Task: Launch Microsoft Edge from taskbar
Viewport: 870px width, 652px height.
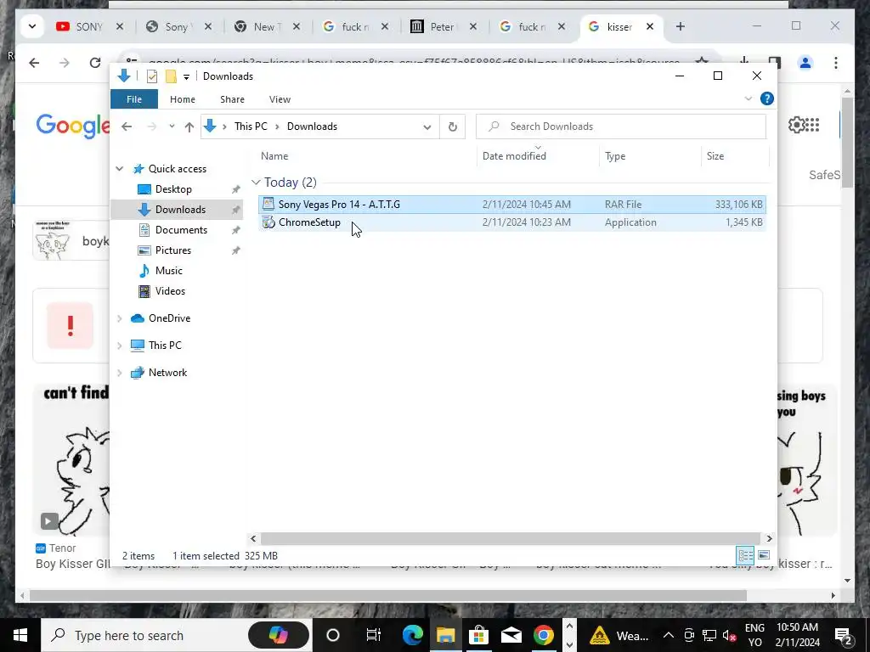Action: [x=413, y=635]
